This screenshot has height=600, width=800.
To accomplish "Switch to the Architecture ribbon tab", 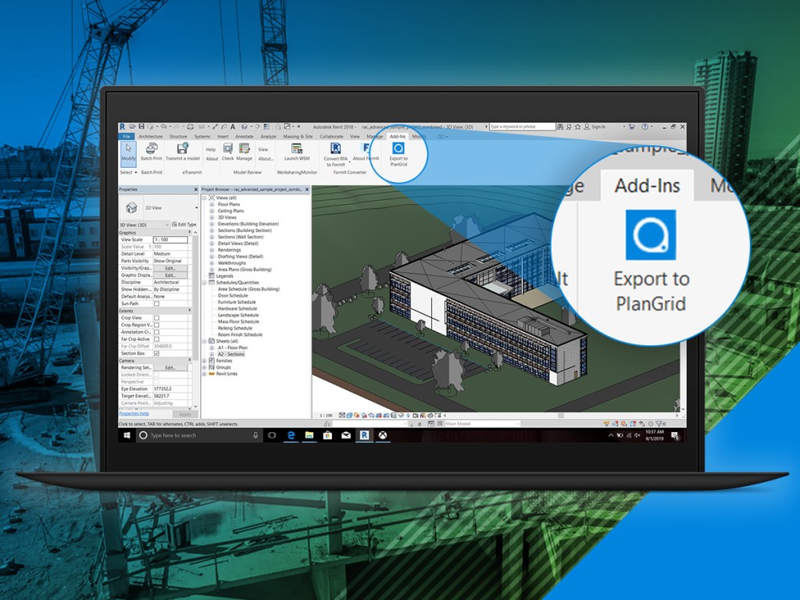I will 151,136.
